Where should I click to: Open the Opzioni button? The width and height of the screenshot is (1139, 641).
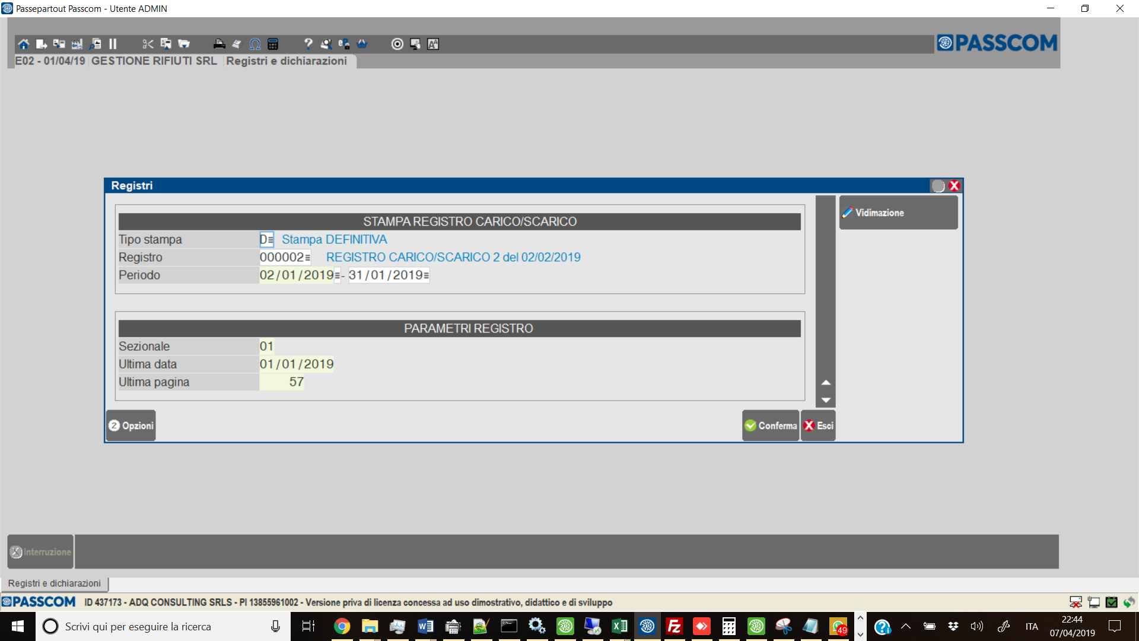coord(131,426)
